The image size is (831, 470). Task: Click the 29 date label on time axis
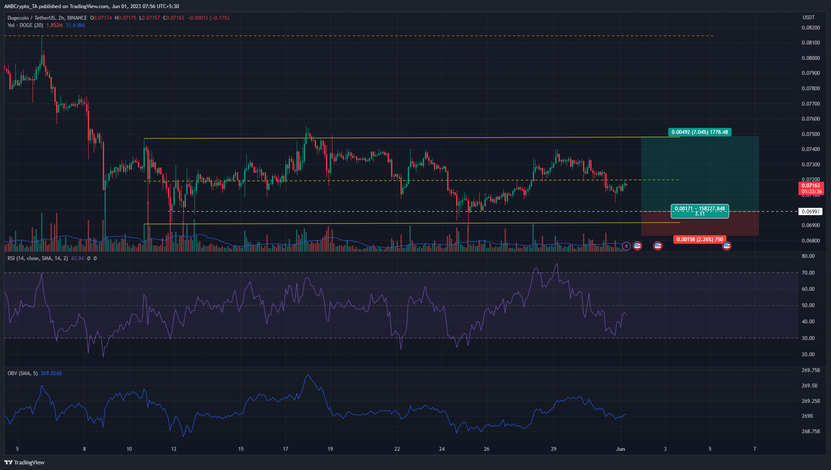click(x=553, y=449)
